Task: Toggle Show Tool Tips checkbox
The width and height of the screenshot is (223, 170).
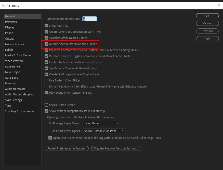Action: click(46, 26)
